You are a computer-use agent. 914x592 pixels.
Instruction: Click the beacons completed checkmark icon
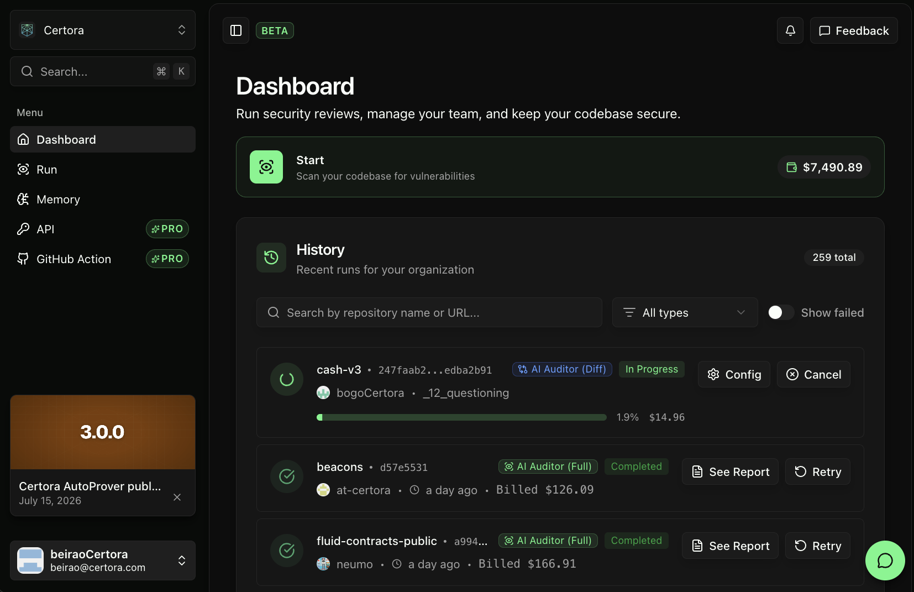(287, 476)
